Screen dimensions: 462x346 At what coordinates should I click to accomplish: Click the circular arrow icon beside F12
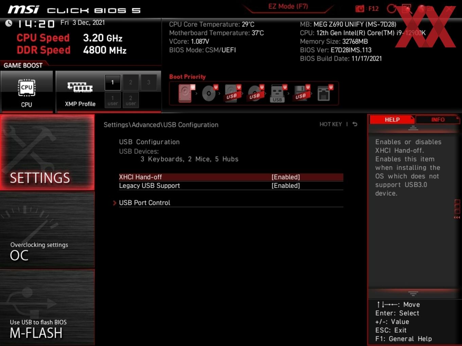392,8
